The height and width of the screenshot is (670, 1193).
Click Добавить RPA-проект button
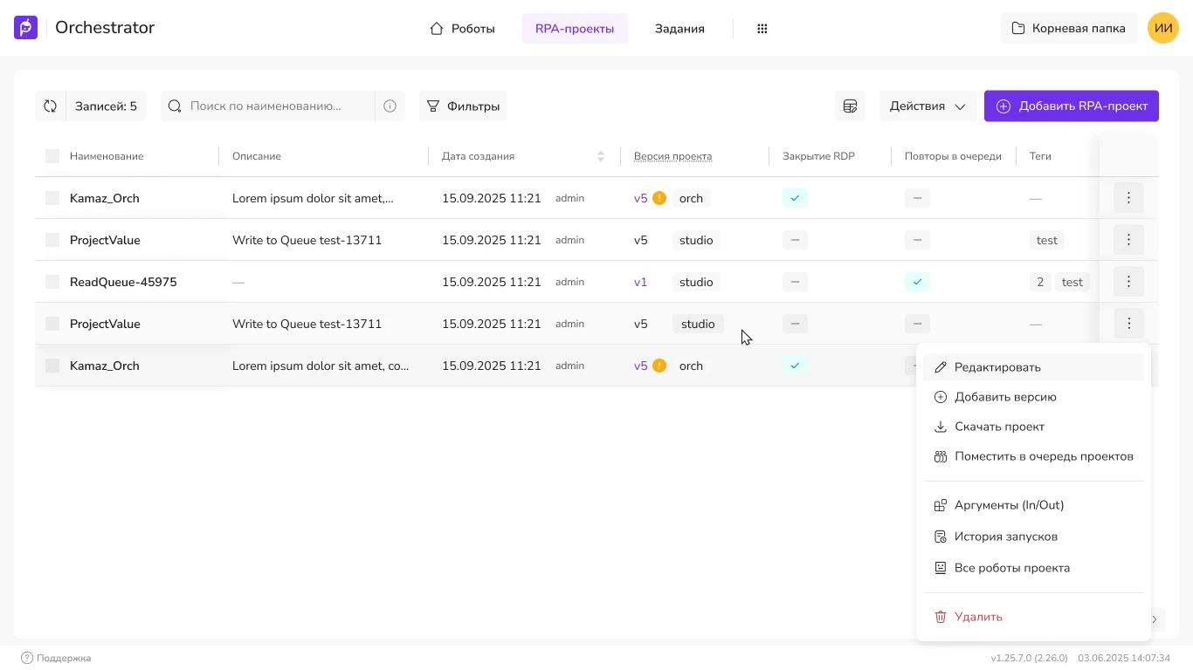1072,106
